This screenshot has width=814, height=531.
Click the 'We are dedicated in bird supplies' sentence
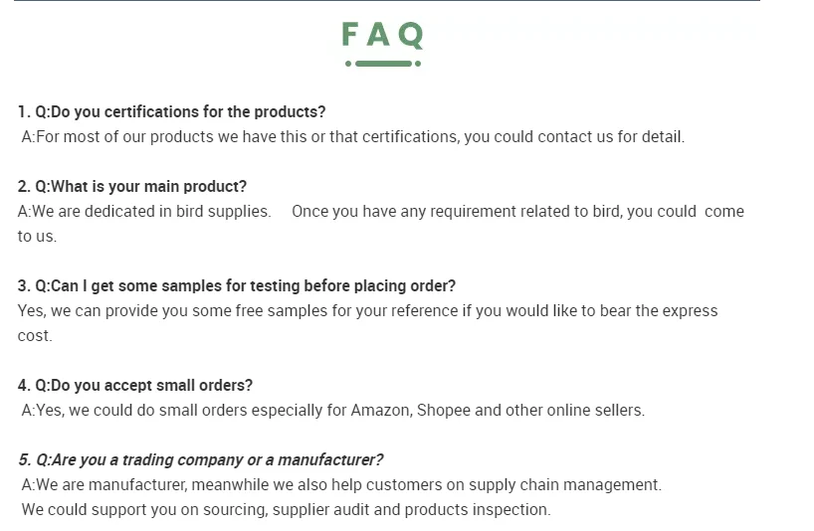144,211
